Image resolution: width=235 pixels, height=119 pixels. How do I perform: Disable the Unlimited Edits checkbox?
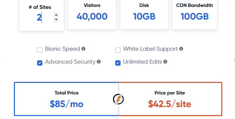[118, 63]
